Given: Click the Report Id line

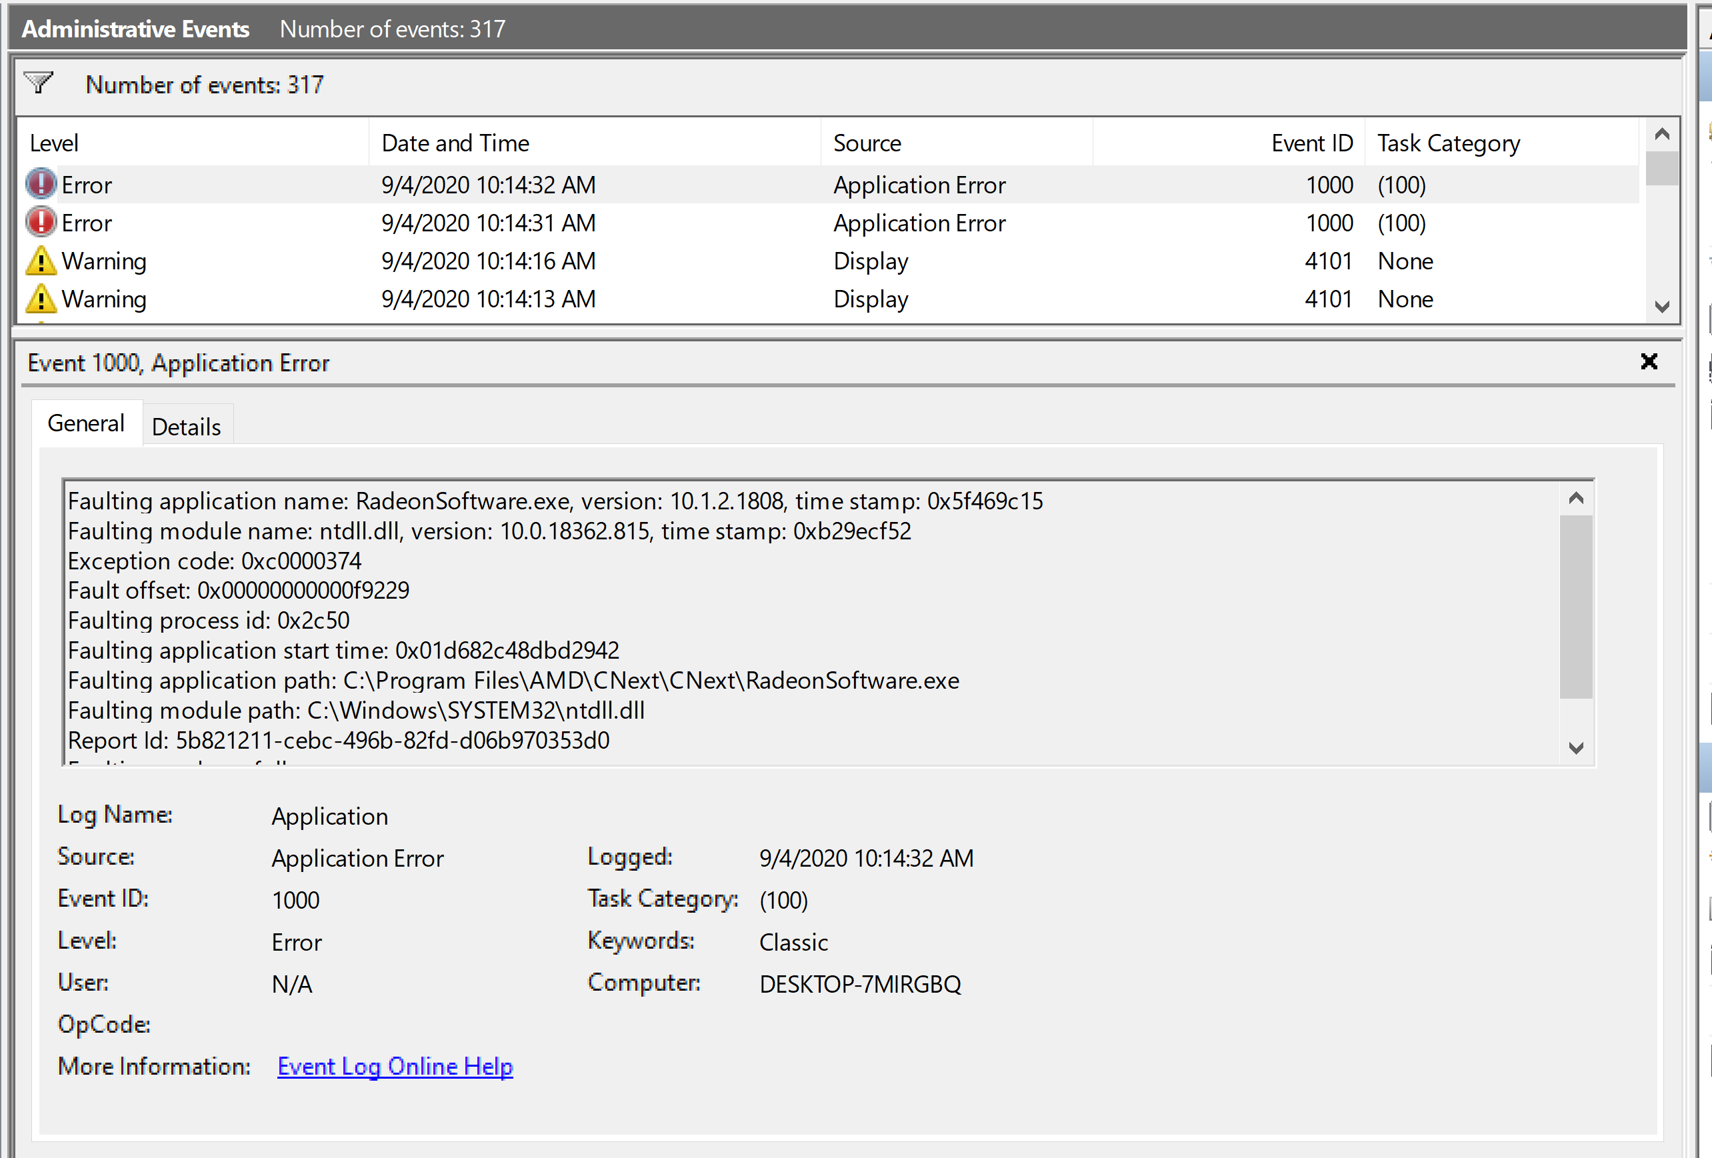Looking at the screenshot, I should click(x=339, y=739).
